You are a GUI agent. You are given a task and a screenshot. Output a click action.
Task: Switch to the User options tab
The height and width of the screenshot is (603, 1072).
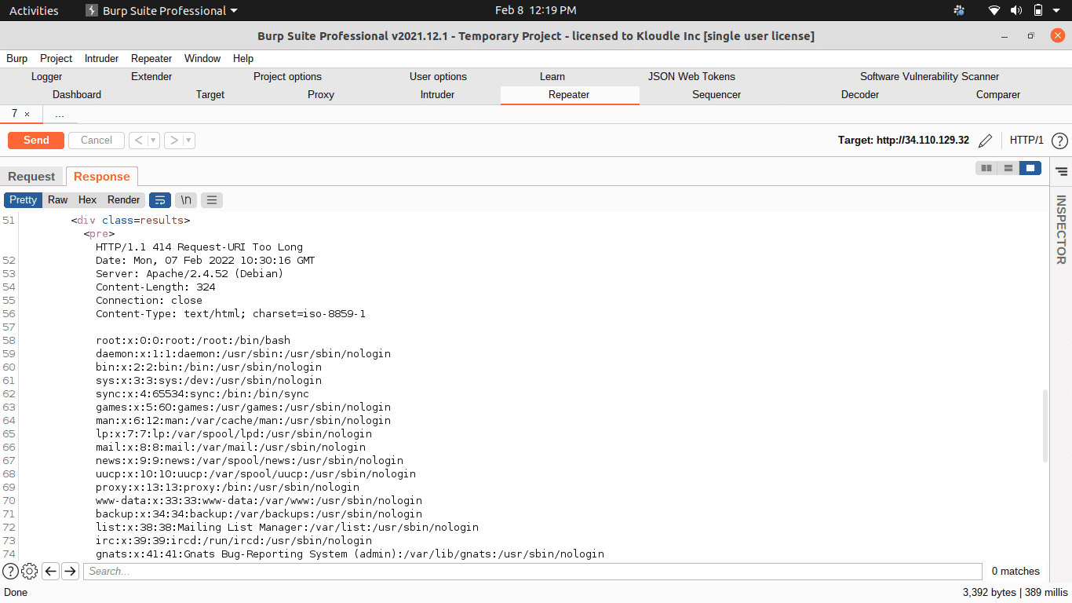coord(438,77)
